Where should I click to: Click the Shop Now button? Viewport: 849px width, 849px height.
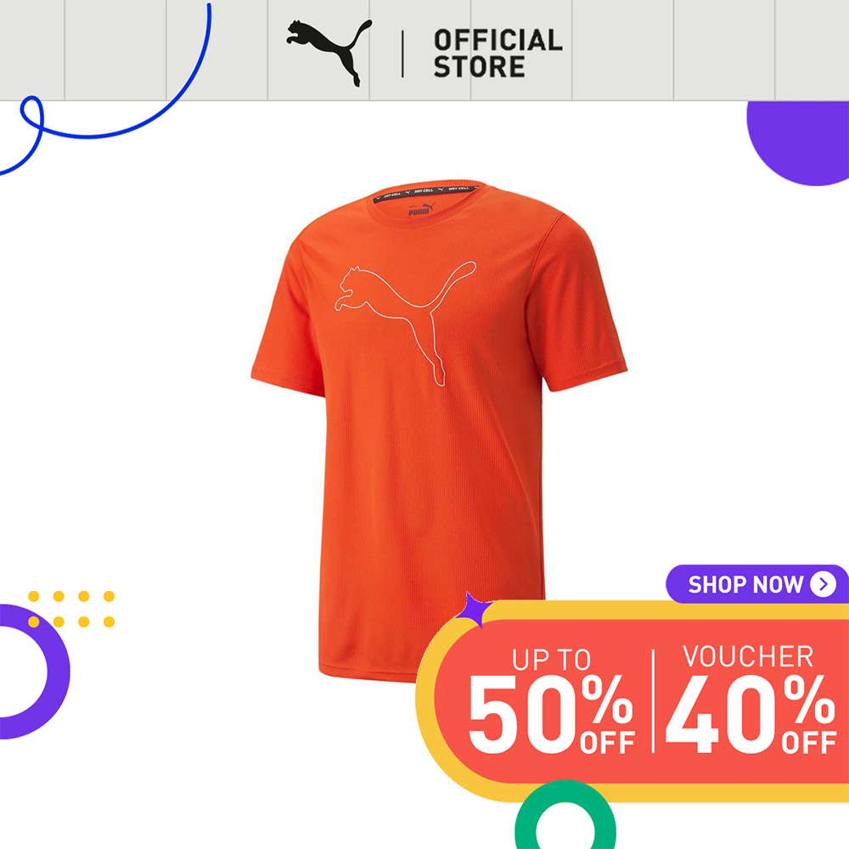point(757,584)
